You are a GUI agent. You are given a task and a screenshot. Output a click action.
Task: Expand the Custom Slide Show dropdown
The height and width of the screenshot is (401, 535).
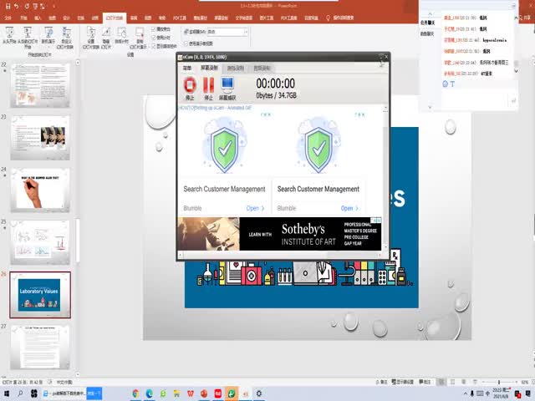[64, 38]
